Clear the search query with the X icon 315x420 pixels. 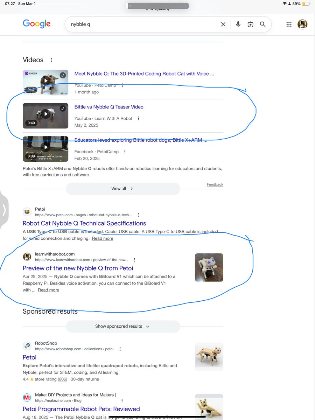(223, 24)
